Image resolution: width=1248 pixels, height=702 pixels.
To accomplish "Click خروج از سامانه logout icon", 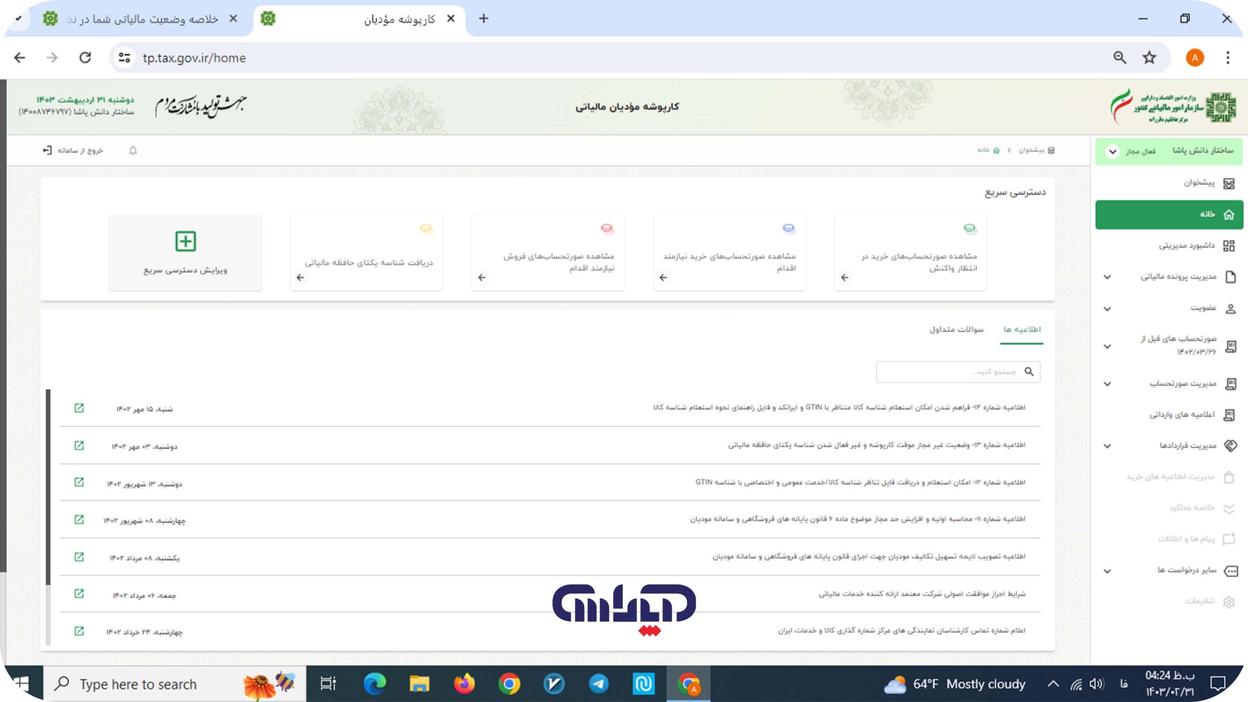I will pyautogui.click(x=46, y=150).
